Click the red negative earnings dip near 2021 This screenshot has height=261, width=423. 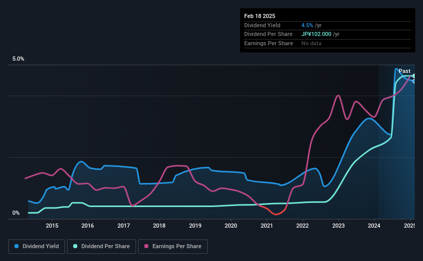pyautogui.click(x=276, y=213)
